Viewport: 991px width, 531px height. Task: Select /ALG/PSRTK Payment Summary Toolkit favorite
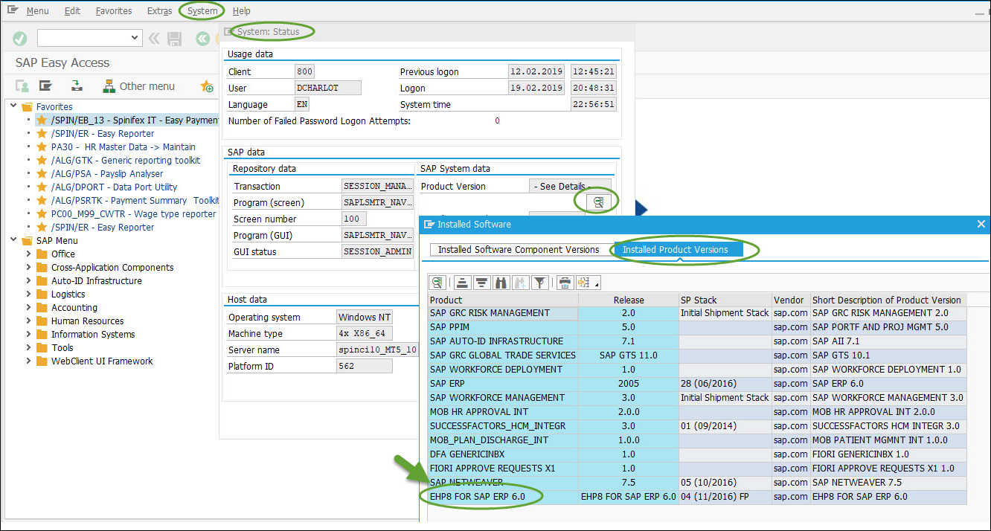(135, 201)
